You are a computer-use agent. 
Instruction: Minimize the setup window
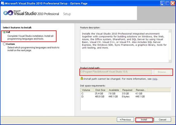coord(162,3)
